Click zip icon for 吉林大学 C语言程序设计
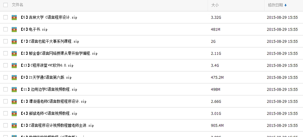Image resolution: width=303 pixels, height=137 pixels. tap(14, 18)
